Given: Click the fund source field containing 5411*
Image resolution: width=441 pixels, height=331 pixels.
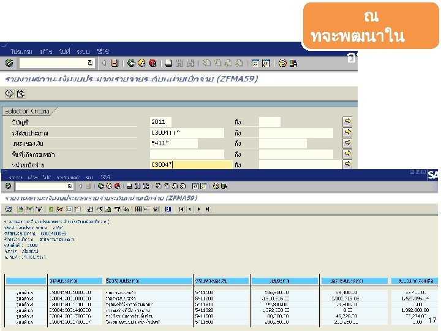Looking at the screenshot, I should [174, 143].
